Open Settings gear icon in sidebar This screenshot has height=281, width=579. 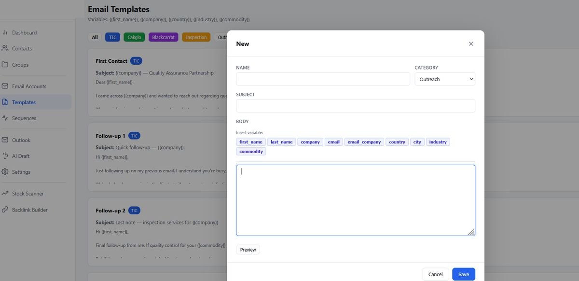tap(5, 172)
